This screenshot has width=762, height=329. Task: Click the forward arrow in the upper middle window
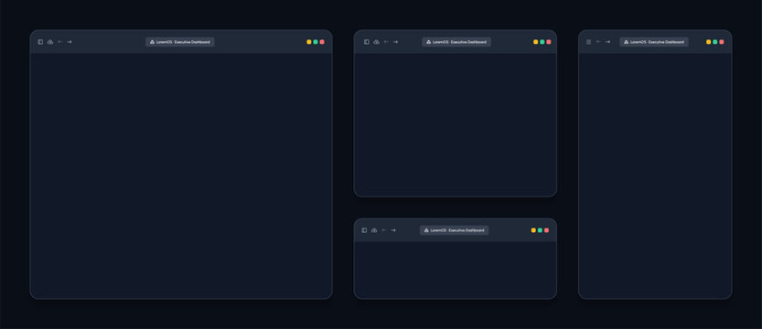tap(395, 42)
